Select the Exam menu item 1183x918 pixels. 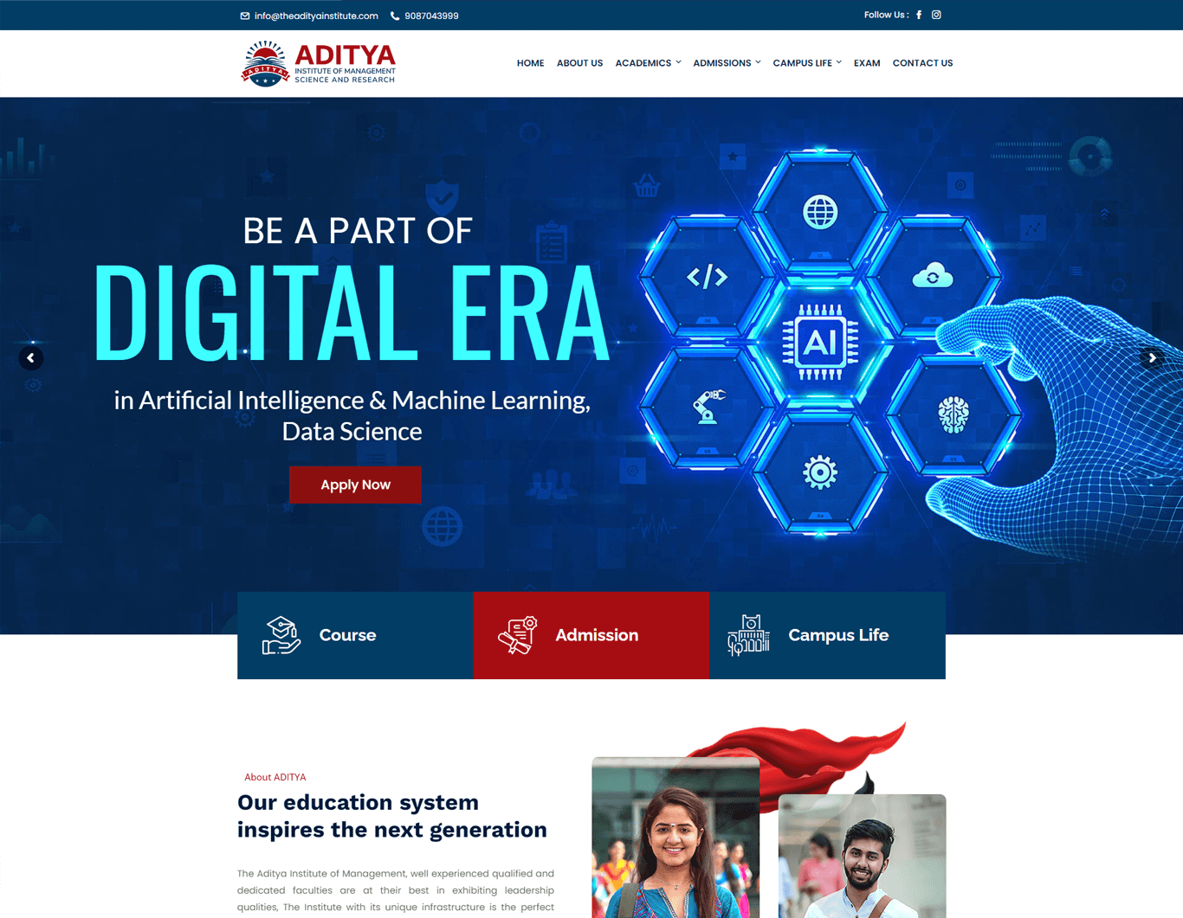pyautogui.click(x=867, y=63)
